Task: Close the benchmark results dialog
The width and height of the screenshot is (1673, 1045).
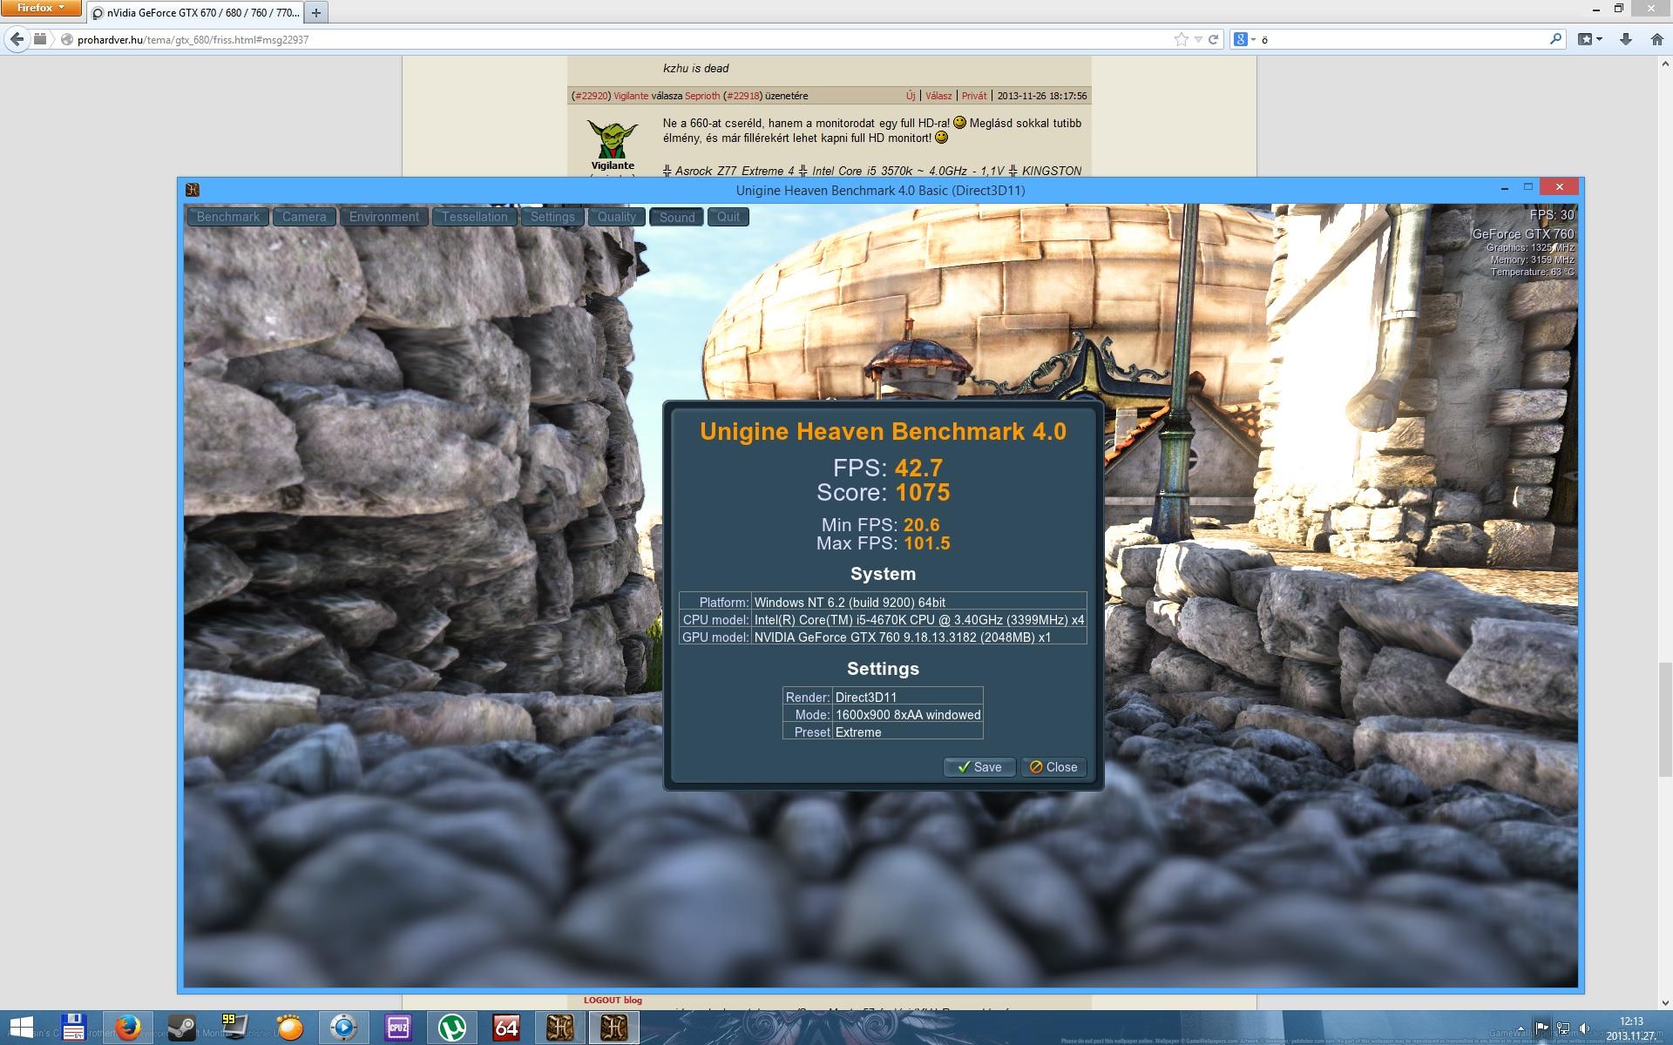Action: tap(1053, 767)
